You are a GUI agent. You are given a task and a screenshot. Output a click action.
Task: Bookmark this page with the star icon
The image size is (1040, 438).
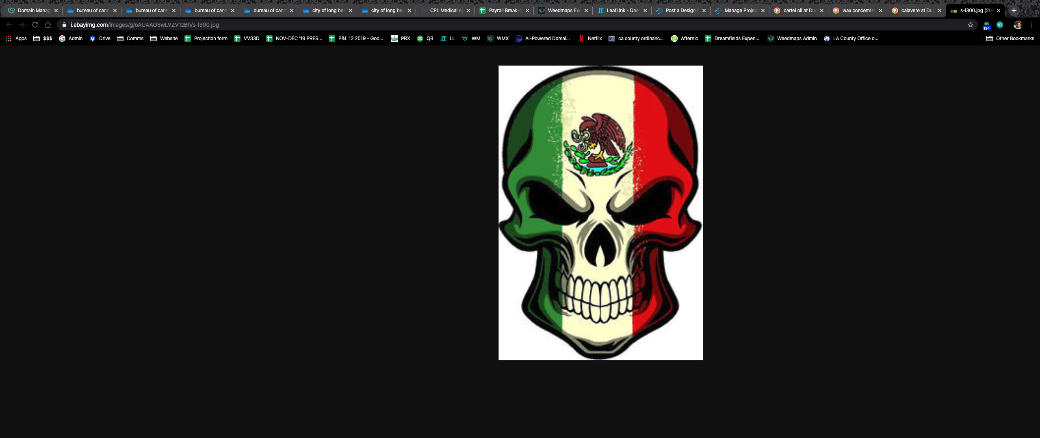[971, 25]
